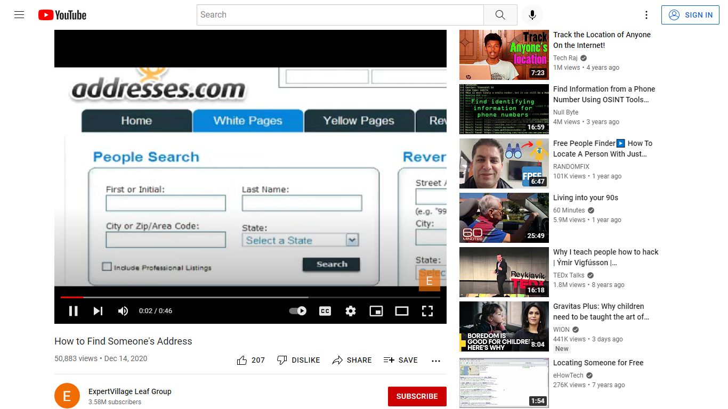
Task: Start voice search with the microphone
Action: [532, 15]
